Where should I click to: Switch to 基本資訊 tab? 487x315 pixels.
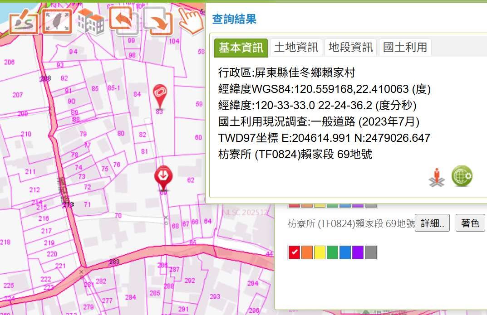point(241,48)
